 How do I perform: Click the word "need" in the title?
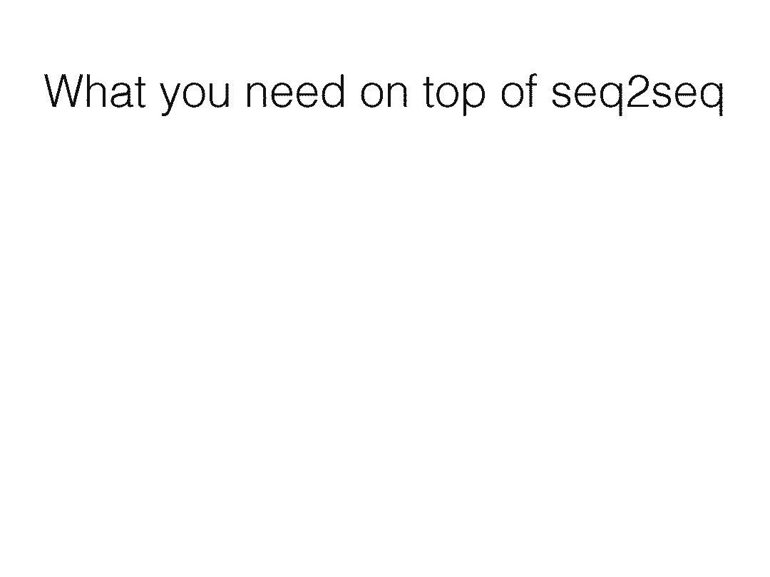point(295,91)
